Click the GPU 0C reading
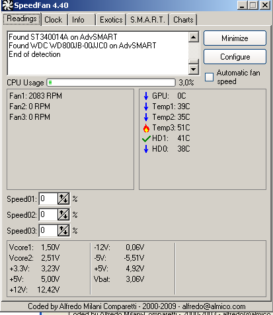This screenshot has width=273, height=315. pyautogui.click(x=169, y=96)
